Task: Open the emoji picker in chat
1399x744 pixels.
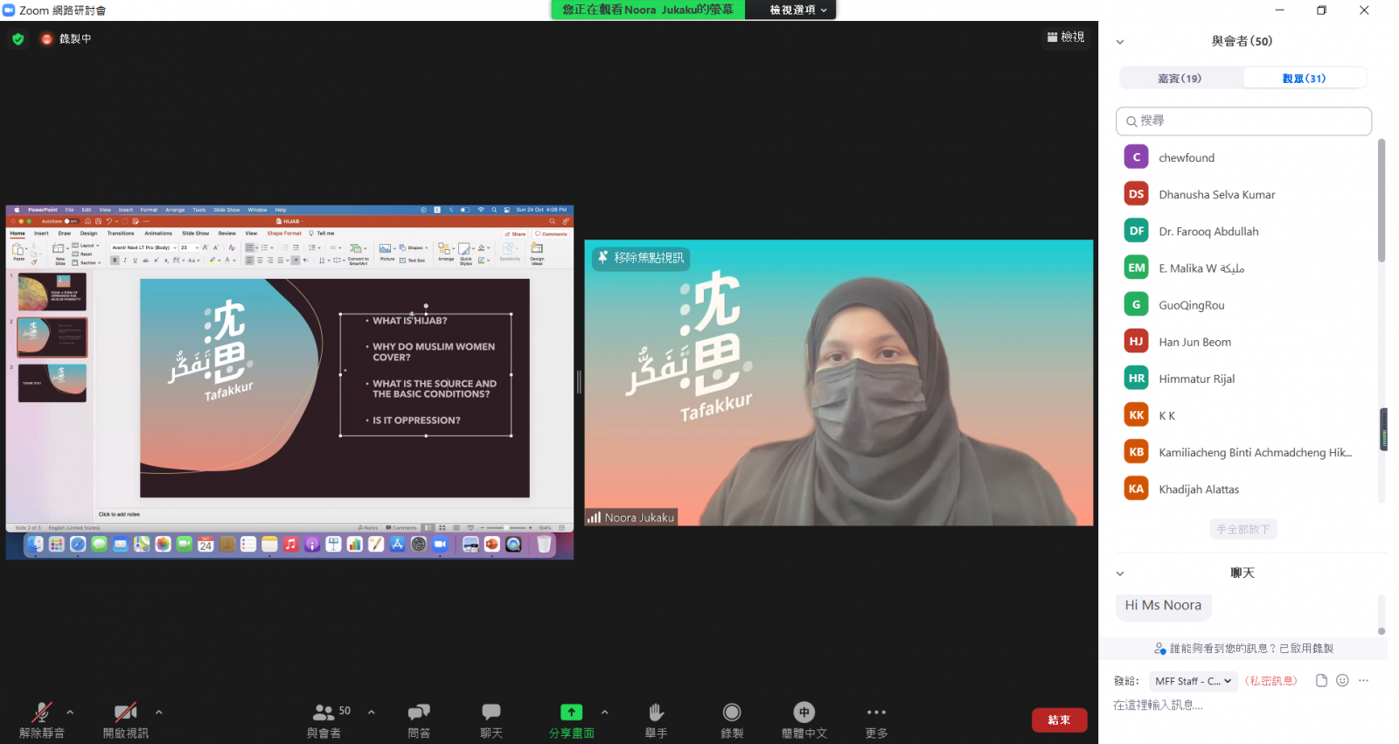Action: coord(1342,681)
